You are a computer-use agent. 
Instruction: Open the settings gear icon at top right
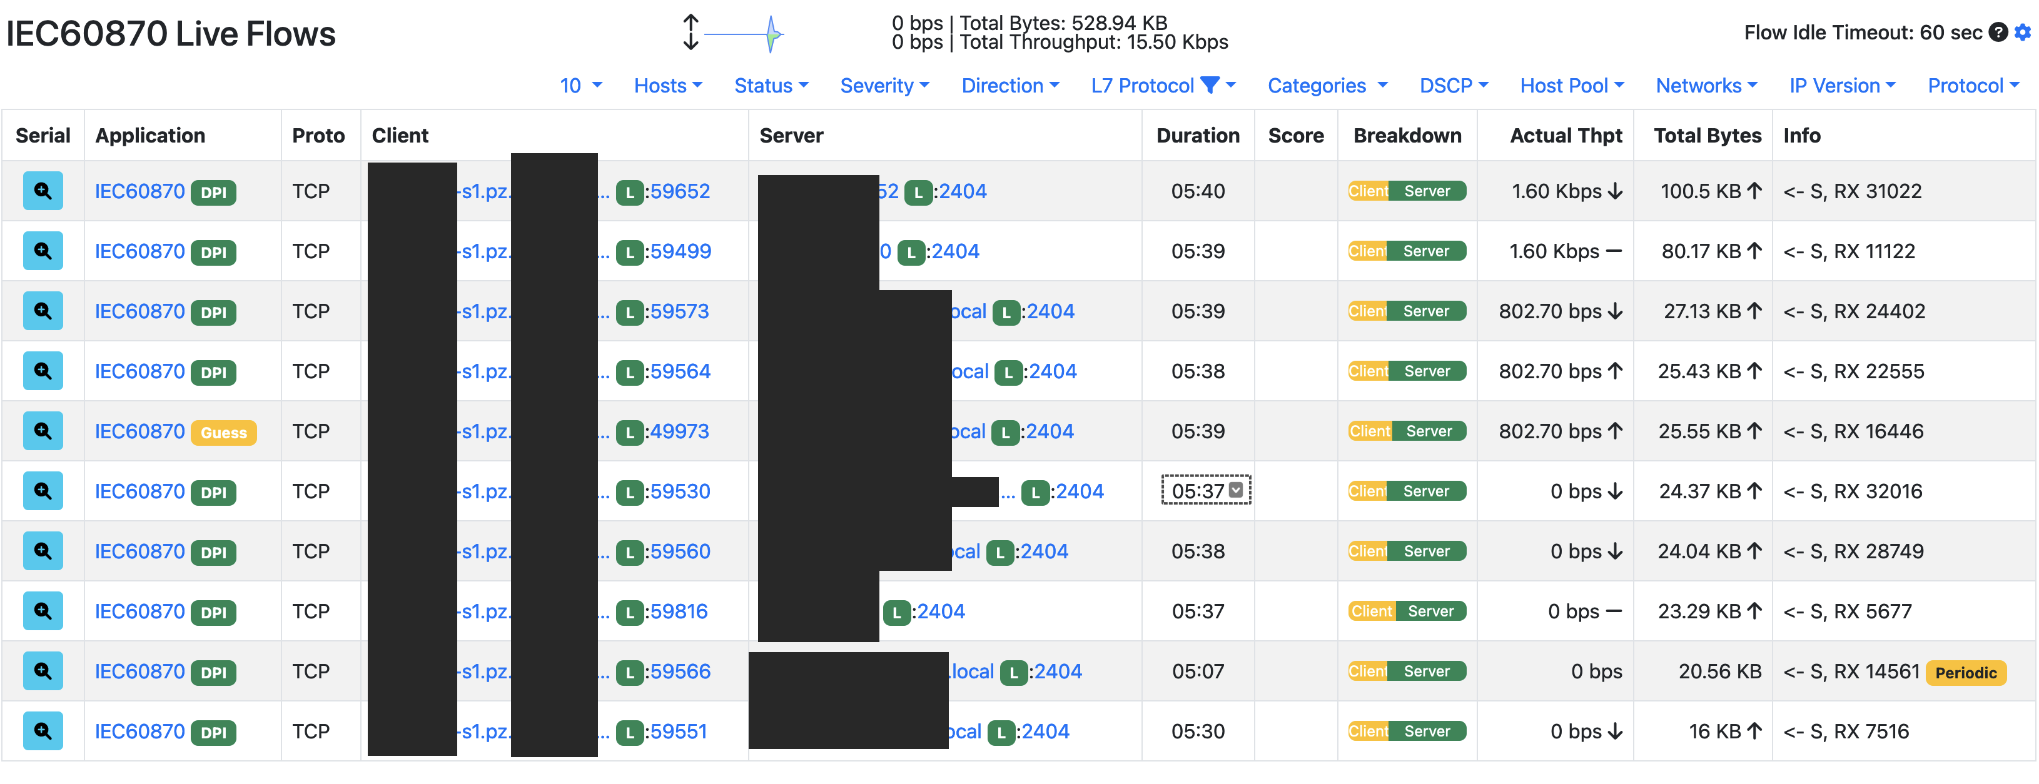tap(2023, 33)
